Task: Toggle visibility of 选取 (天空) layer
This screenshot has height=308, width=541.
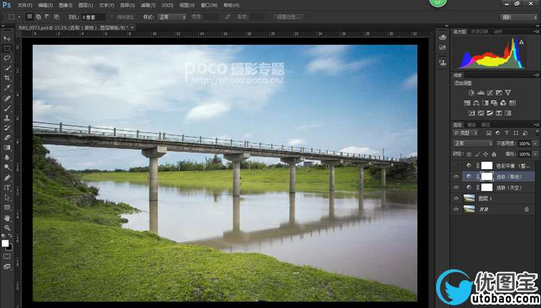Action: coord(456,187)
